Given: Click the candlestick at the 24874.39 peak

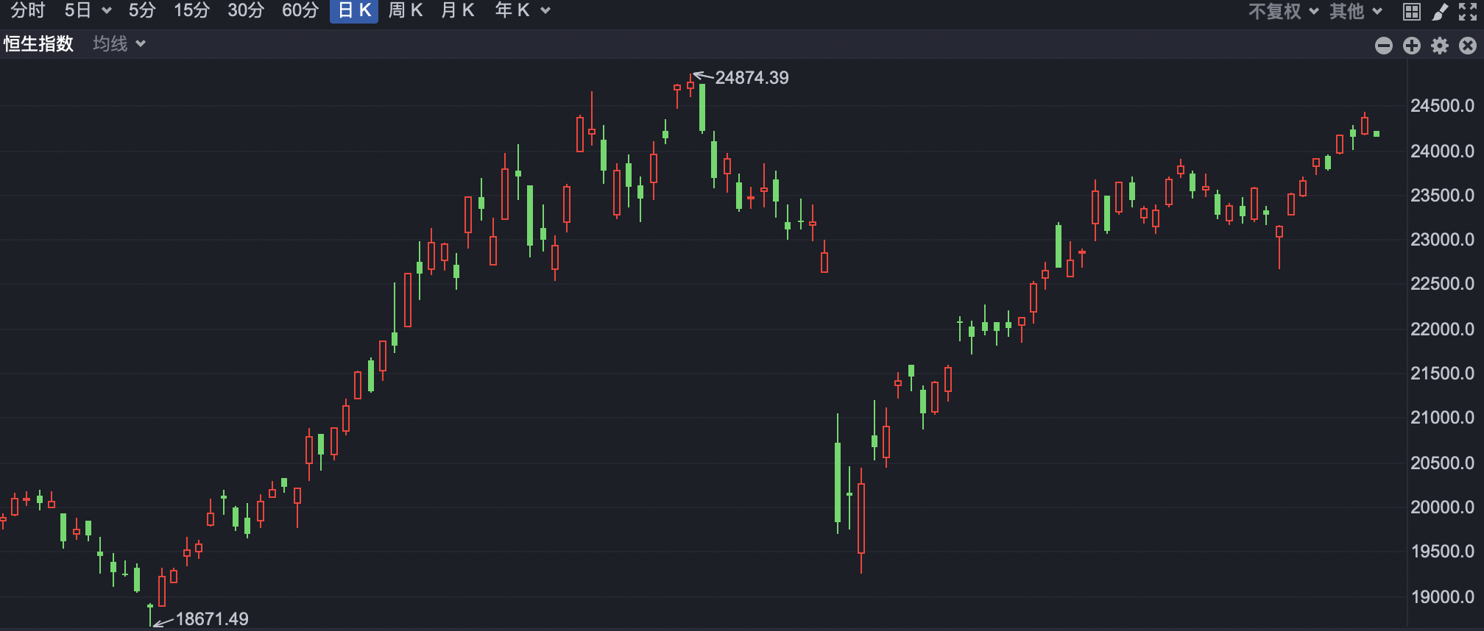Looking at the screenshot, I should (x=690, y=85).
